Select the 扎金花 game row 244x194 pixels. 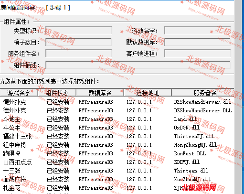tap(117, 188)
